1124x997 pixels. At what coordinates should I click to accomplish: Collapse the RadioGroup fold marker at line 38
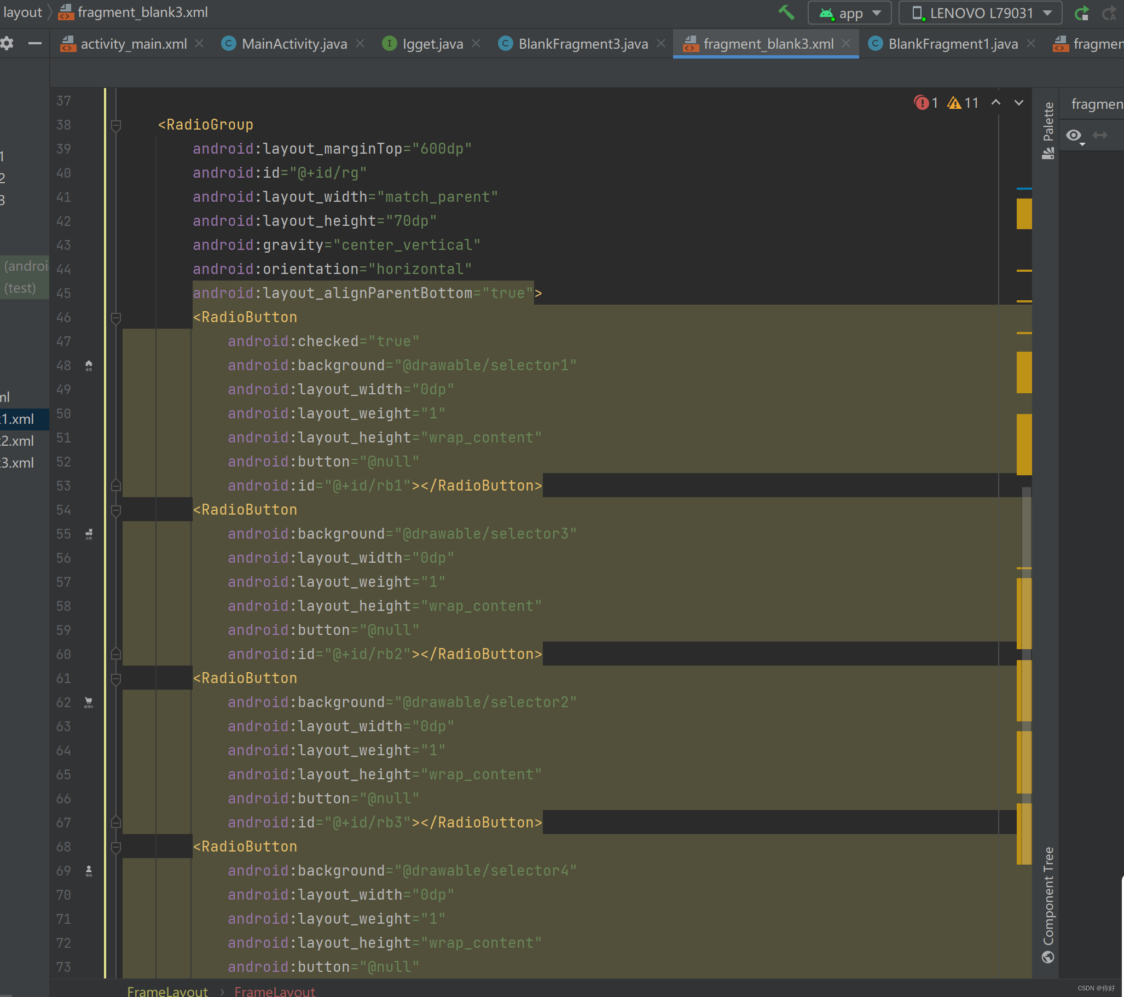tap(116, 125)
